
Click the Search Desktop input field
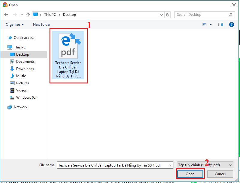[201, 15]
